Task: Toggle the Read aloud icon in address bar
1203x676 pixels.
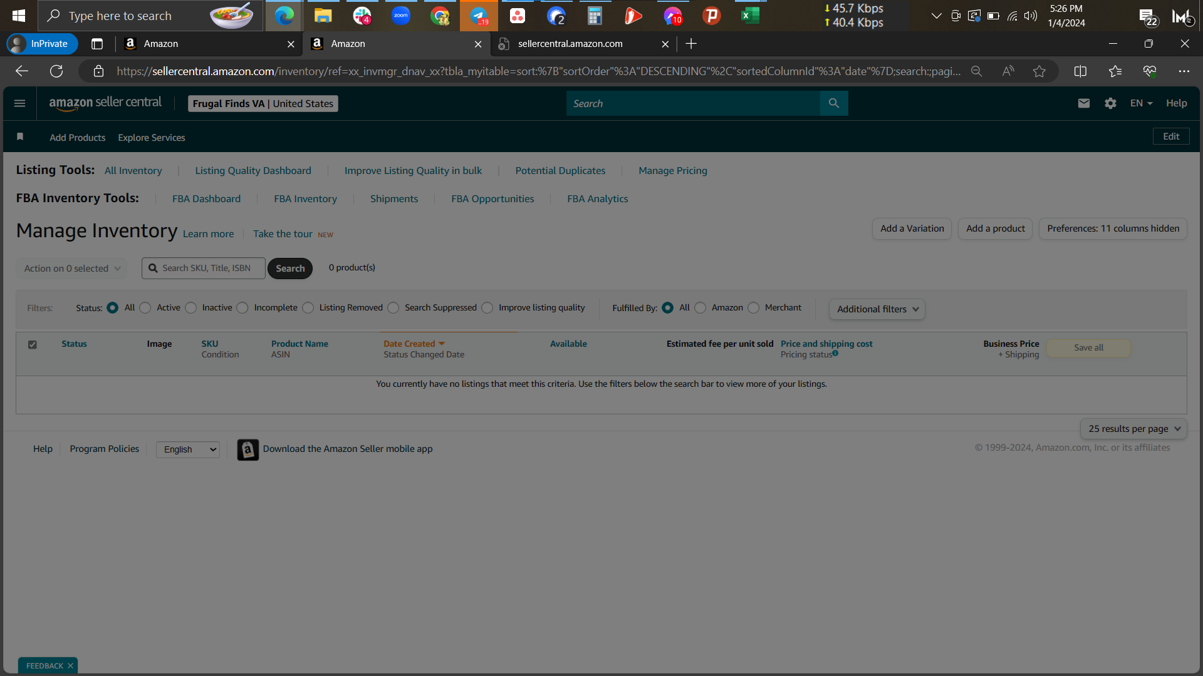Action: (x=1008, y=71)
